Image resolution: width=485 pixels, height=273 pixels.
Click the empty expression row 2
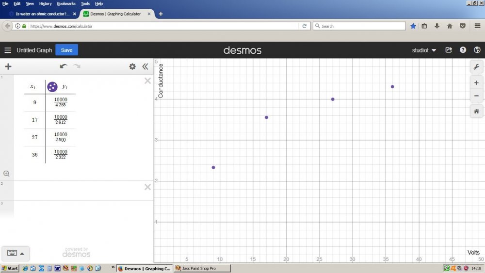78,190
